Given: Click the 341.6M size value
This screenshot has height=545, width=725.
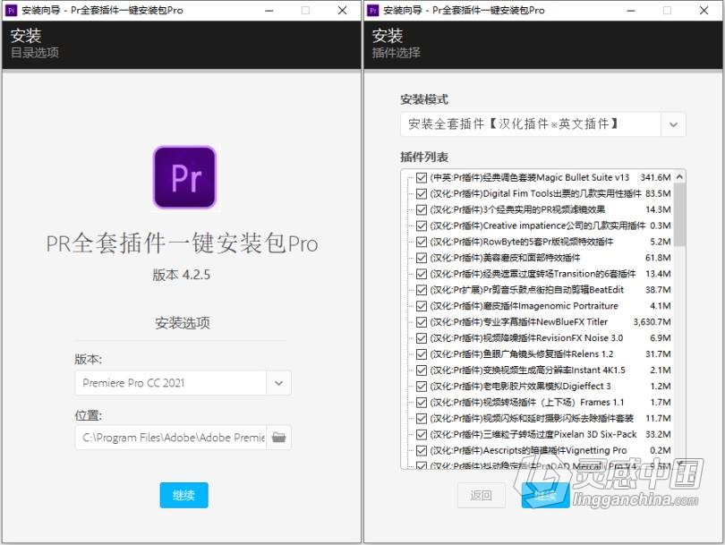Looking at the screenshot, I should 655,177.
